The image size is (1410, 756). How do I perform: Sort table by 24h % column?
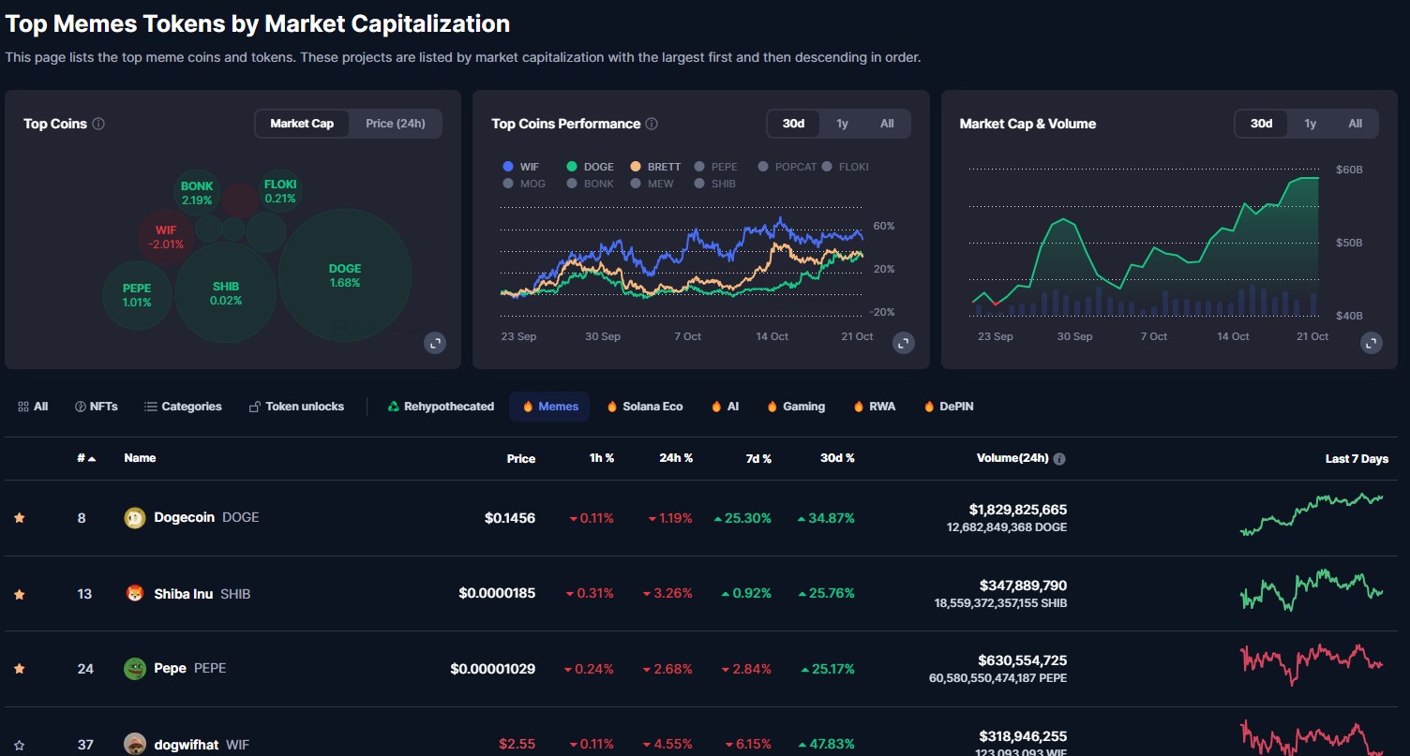click(676, 459)
